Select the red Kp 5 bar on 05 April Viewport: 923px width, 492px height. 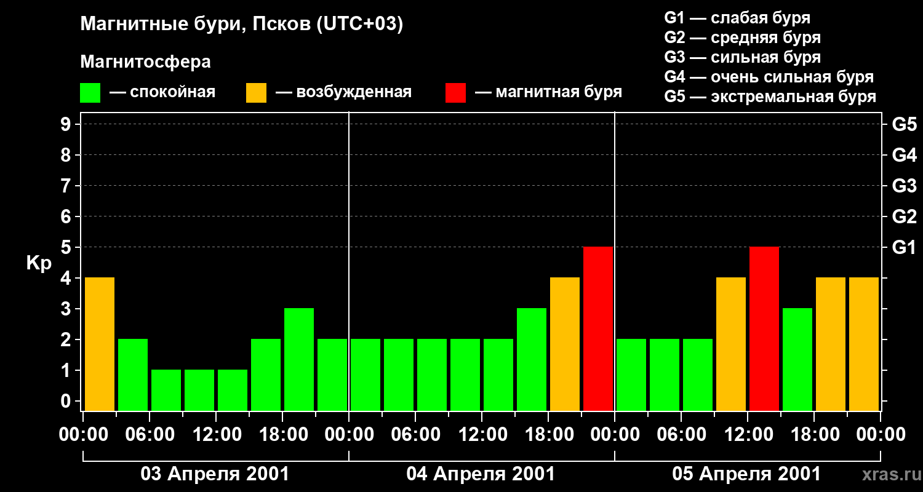[764, 328]
